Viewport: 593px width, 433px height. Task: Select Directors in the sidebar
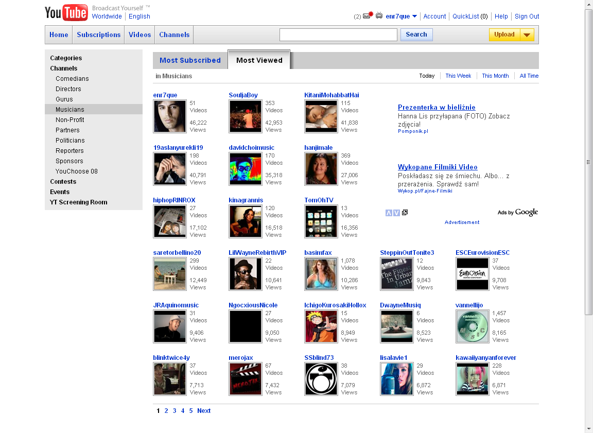tap(68, 89)
